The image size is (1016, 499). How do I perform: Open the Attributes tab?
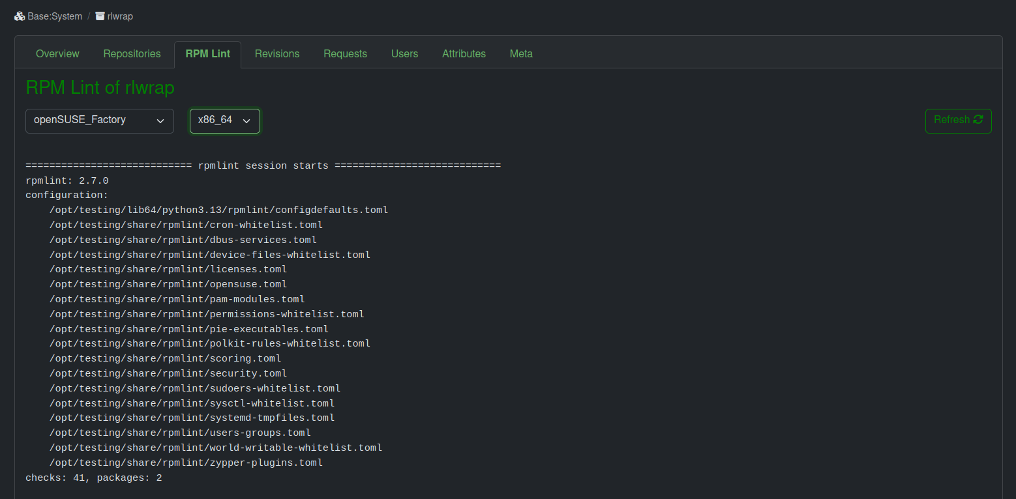(x=464, y=54)
